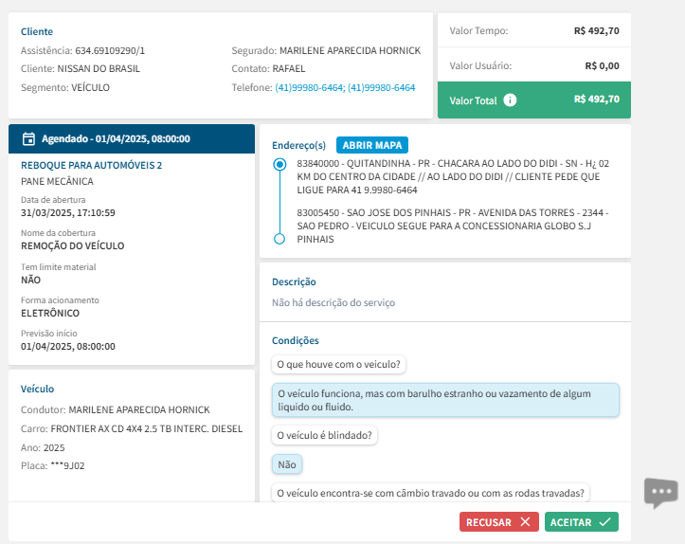Reject the service with the RECUSAR button
The image size is (685, 544).
(499, 522)
